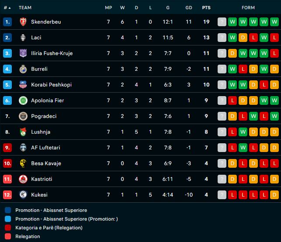Click the dark blue Promotion legend swatch
Screen dimensions: 281x242
(8, 210)
